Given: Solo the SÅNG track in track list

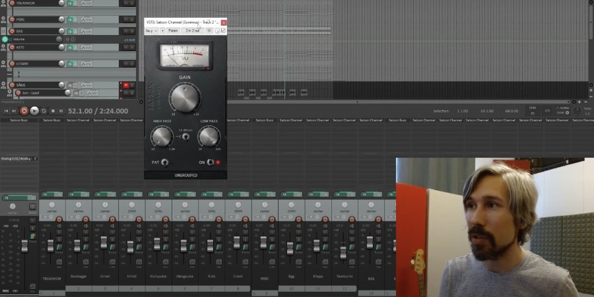Looking at the screenshot, I should point(132,85).
